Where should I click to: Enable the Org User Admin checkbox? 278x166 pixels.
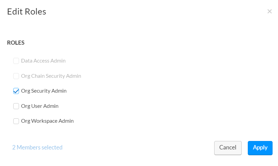pyautogui.click(x=16, y=106)
